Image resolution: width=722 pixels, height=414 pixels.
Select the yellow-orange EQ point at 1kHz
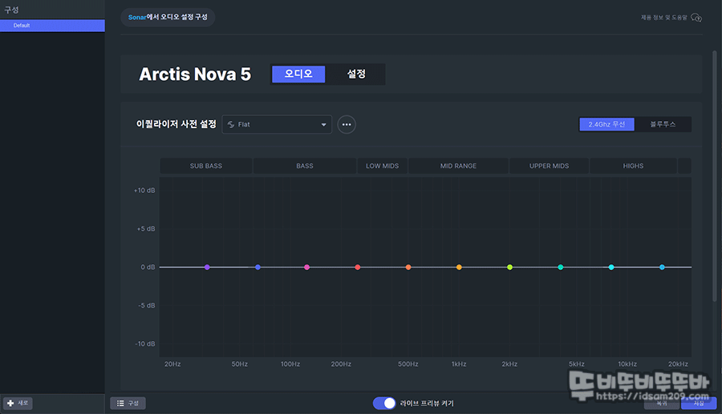coord(459,267)
